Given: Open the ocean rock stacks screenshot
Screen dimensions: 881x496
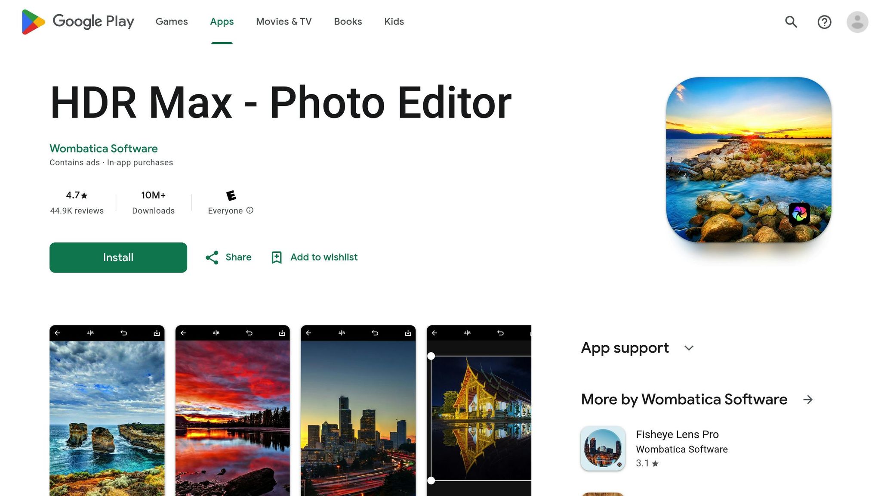Looking at the screenshot, I should (107, 411).
